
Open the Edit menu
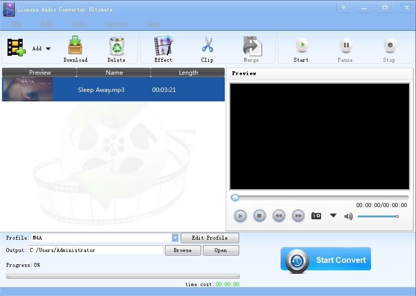pyautogui.click(x=46, y=24)
